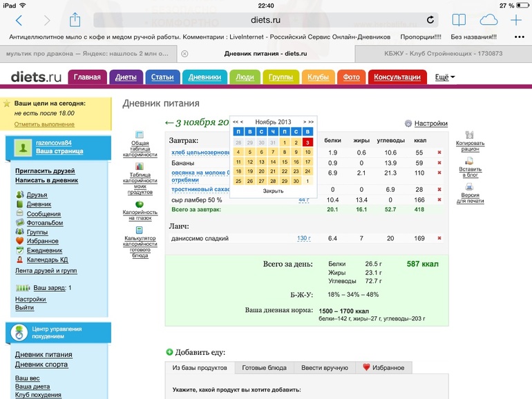The height and width of the screenshot is (399, 532).
Task: Click the diets.ru logo
Action: coord(37,77)
